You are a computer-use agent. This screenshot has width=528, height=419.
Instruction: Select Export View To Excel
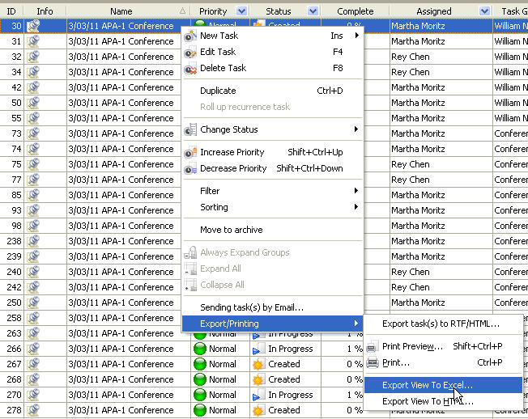point(428,386)
